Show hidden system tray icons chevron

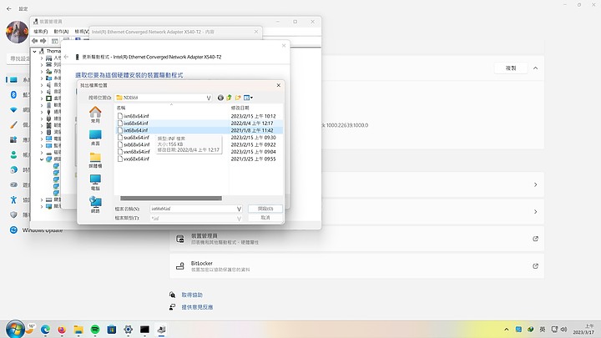(507, 329)
